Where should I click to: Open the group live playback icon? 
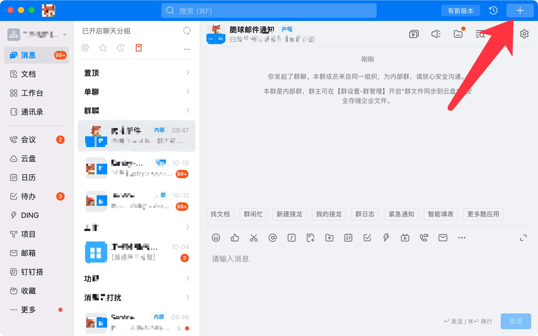pyautogui.click(x=414, y=34)
